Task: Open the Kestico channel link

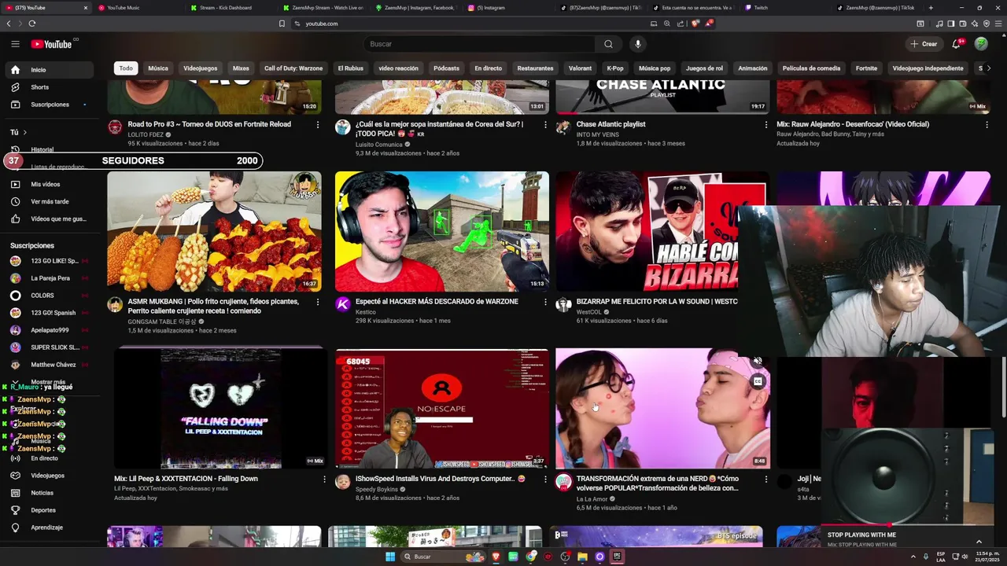Action: pos(366,312)
